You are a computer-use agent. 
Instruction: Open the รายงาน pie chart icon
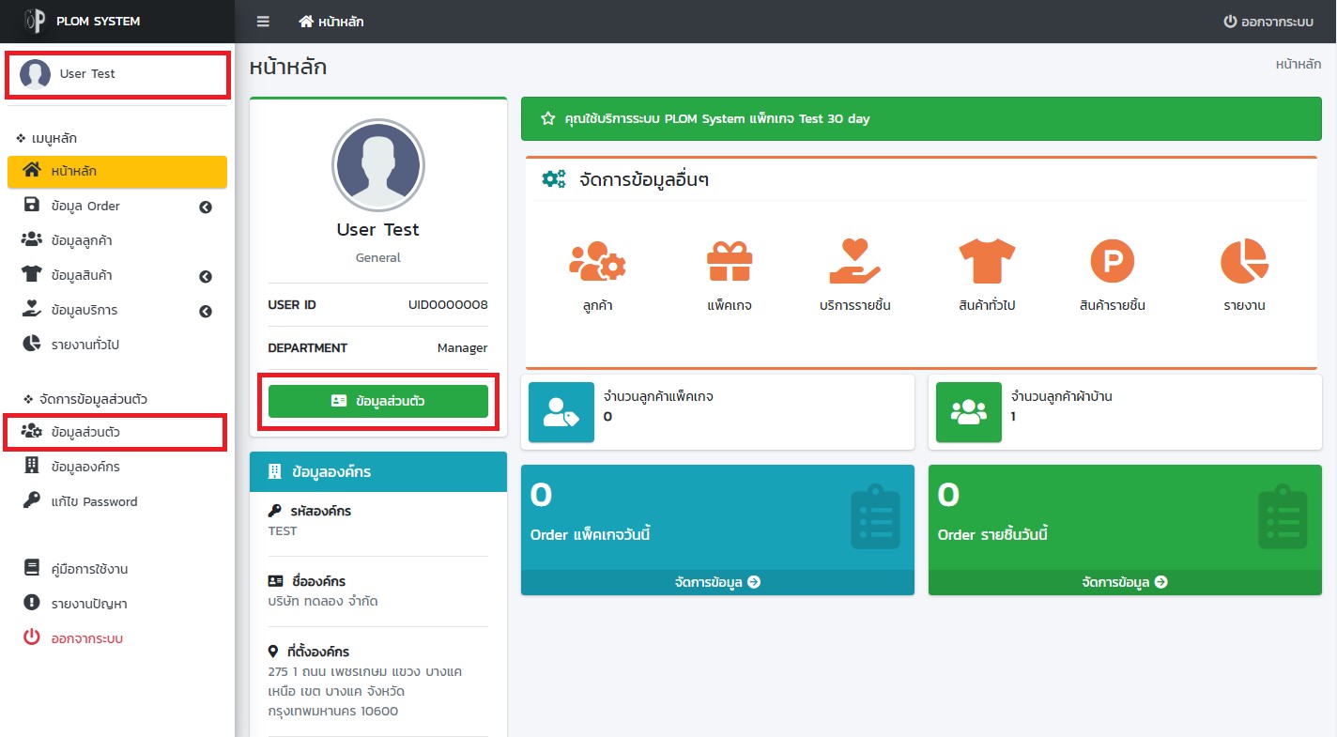(x=1243, y=262)
